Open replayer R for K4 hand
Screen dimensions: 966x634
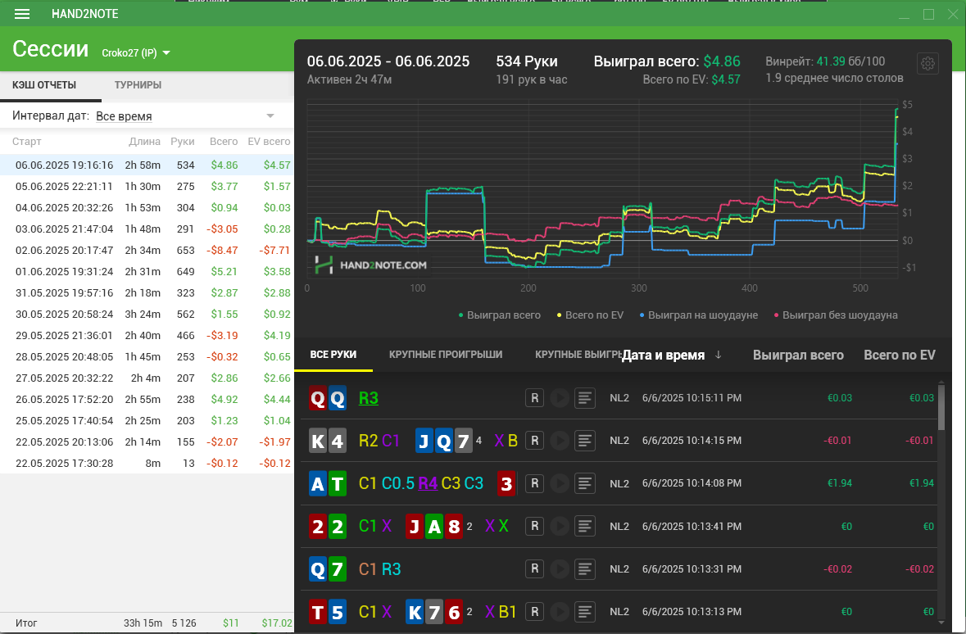point(535,441)
